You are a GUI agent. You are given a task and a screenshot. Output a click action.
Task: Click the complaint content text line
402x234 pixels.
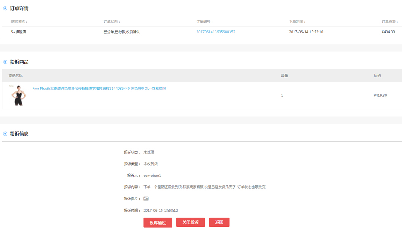[205, 187]
